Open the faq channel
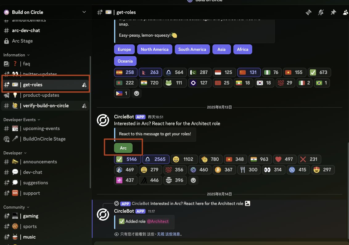The height and width of the screenshot is (245, 349). (x=45, y=64)
